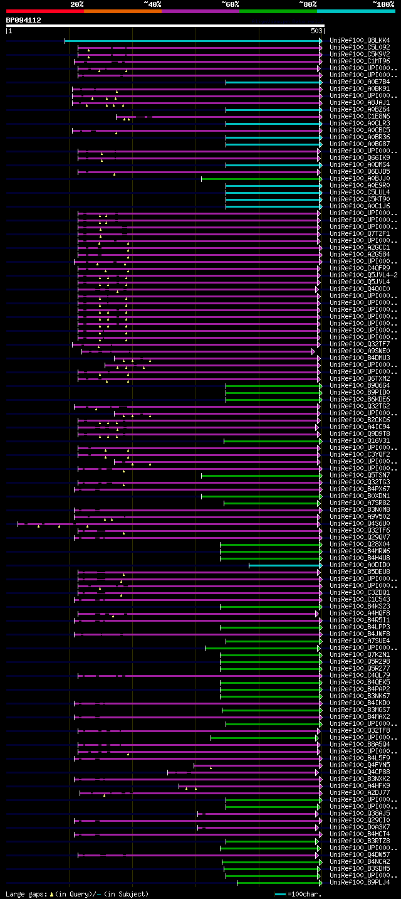Pick subject UniRef100_Q5TSN7
This screenshot has width=401, height=899.
(x=361, y=476)
